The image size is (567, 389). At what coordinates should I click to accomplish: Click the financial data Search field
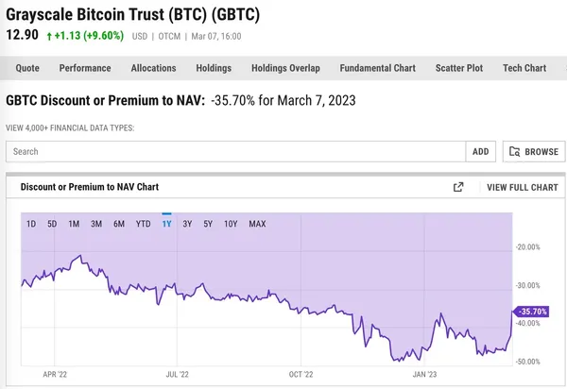tap(236, 151)
